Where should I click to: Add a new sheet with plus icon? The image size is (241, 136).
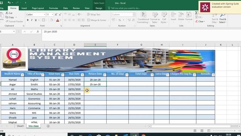click(48, 126)
